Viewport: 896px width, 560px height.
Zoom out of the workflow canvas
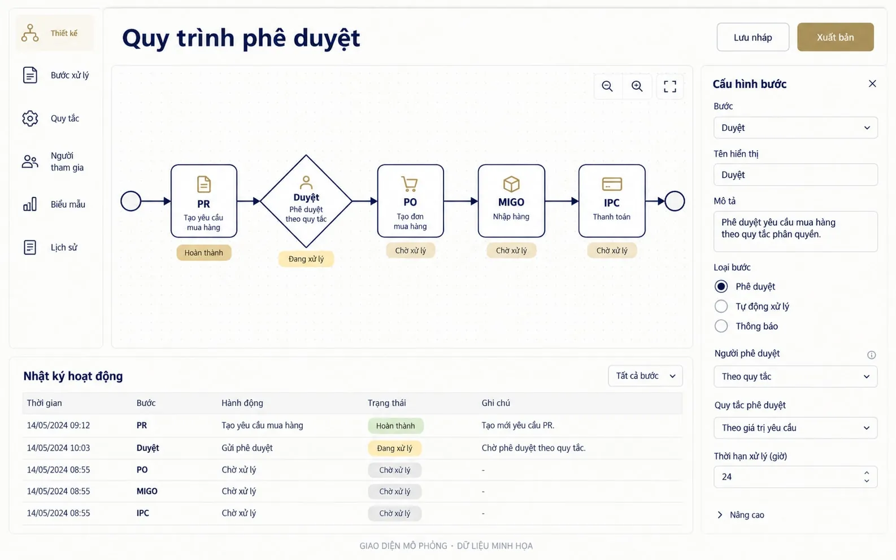(607, 86)
